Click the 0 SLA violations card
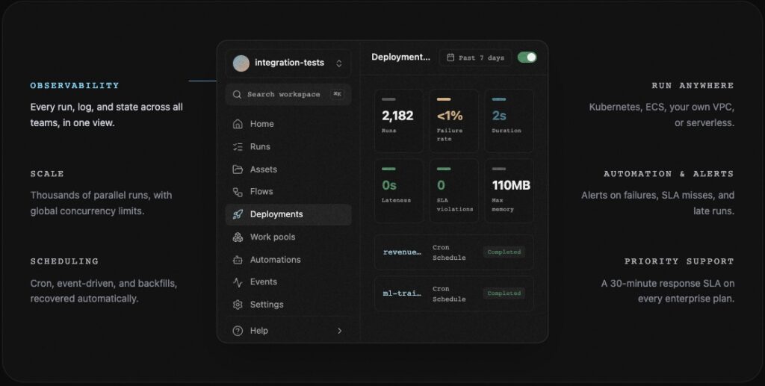 tap(454, 191)
